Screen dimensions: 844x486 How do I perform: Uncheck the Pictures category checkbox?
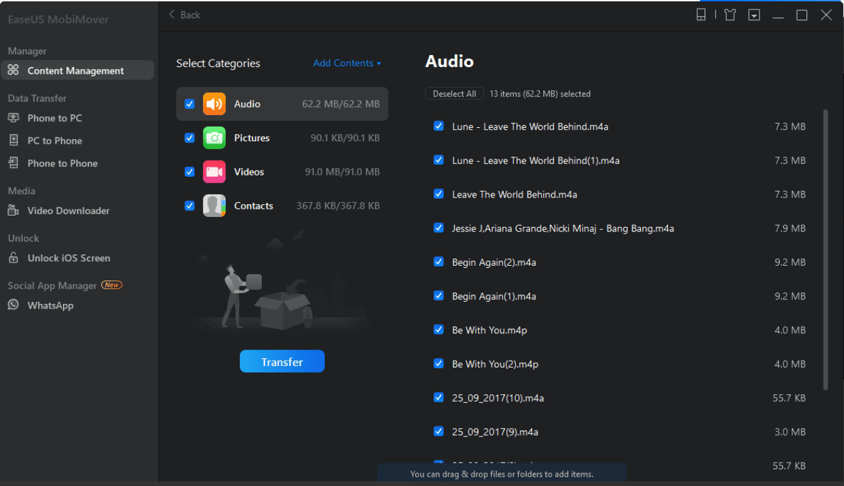[190, 138]
